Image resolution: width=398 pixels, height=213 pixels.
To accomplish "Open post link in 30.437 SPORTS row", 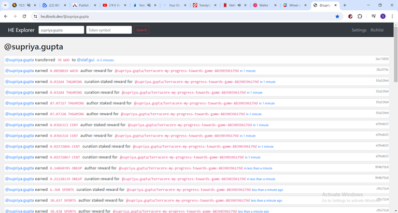I will pyautogui.click(x=188, y=201).
